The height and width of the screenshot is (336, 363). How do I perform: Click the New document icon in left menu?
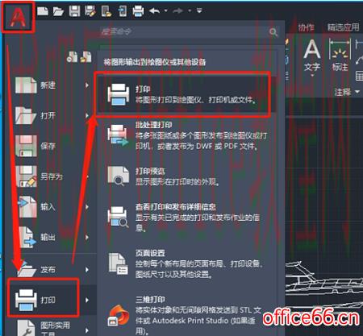[26, 85]
